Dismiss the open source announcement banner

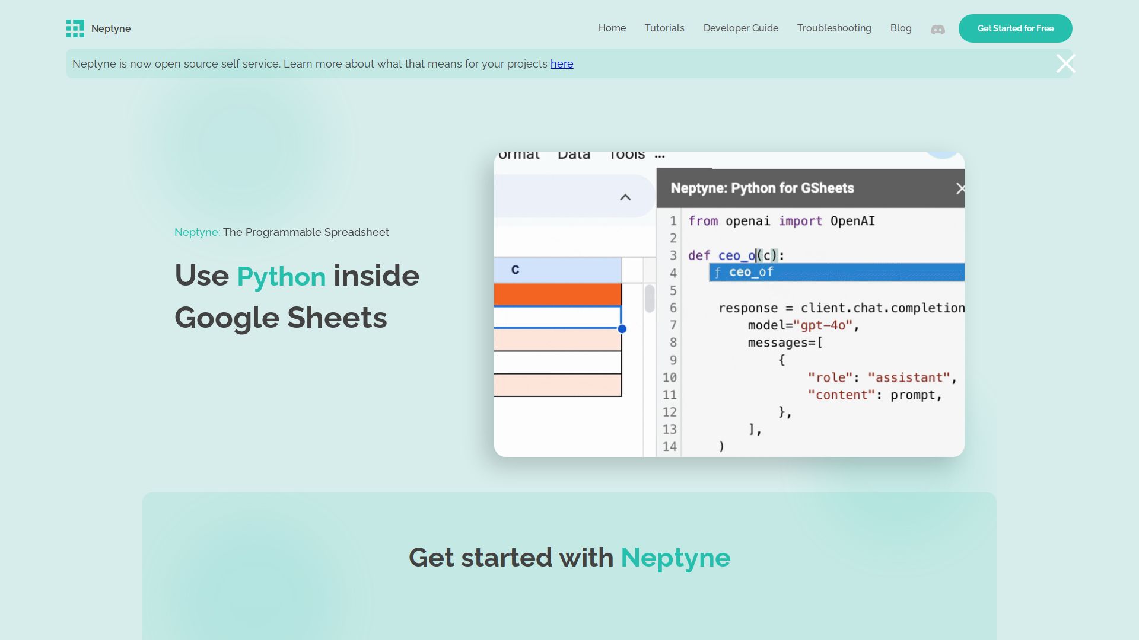1065,63
